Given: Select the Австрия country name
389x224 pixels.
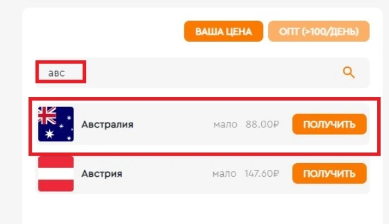Looking at the screenshot, I should coord(102,174).
